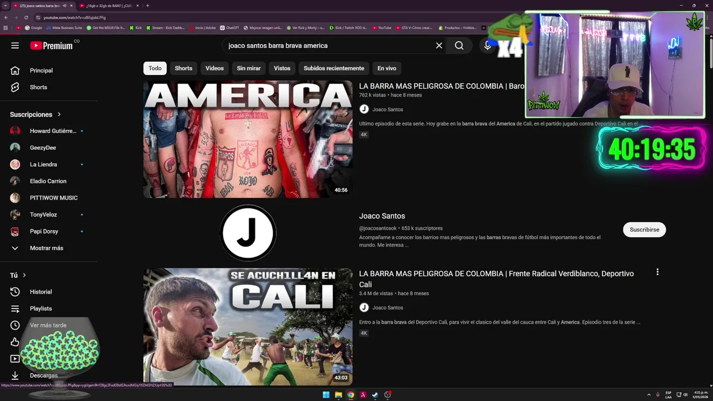The image size is (713, 401).
Task: Select the Vistos filter chip
Action: [282, 68]
